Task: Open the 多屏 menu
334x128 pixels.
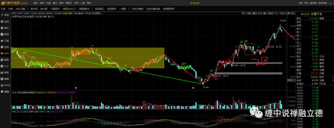Action: (76, 3)
